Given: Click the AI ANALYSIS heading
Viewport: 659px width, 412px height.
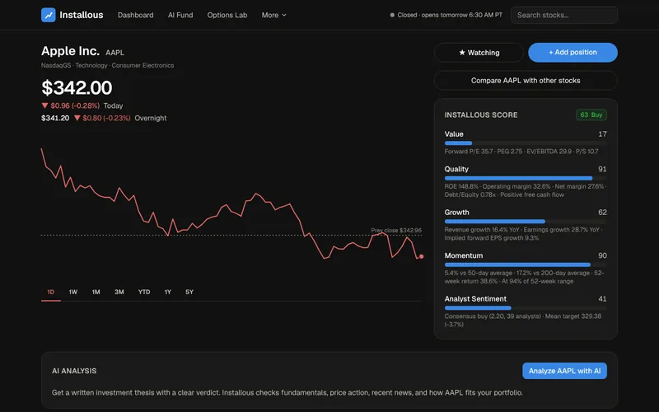Looking at the screenshot, I should pos(74,371).
